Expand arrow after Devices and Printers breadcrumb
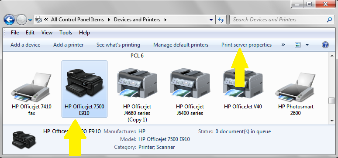The width and height of the screenshot is (338, 158). [166, 20]
